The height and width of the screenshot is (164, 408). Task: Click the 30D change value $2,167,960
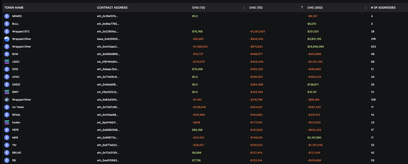[x=314, y=138]
